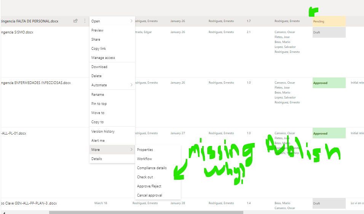Viewport: 364px width, 214px height.
Task: Click Cancel approval
Action: [158, 195]
